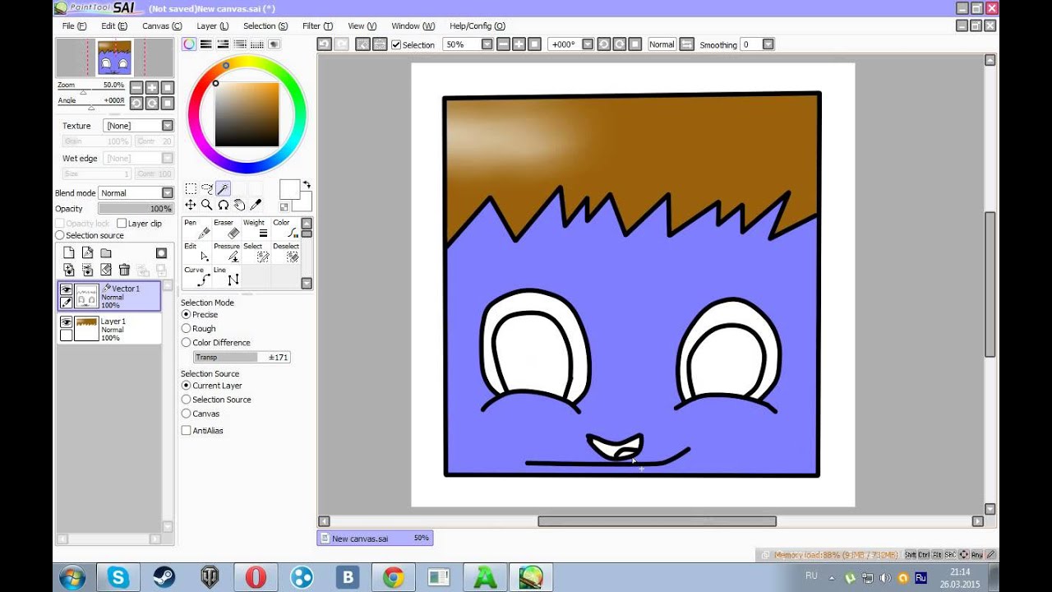Image resolution: width=1052 pixels, height=592 pixels.
Task: Enable the AntiAlias checkbox
Action: [x=186, y=431]
